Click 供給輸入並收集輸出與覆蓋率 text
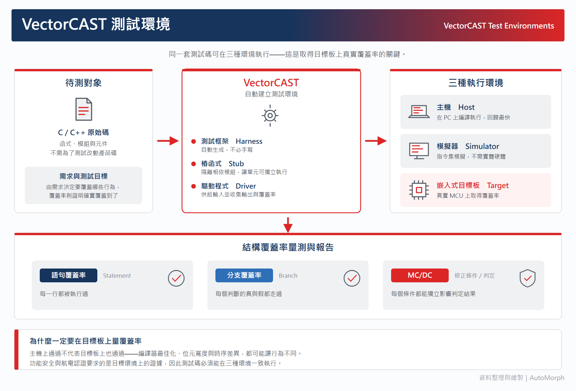The width and height of the screenshot is (576, 391). (x=238, y=195)
